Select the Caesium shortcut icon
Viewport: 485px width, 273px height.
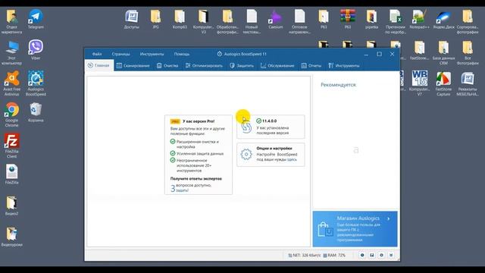click(x=276, y=18)
